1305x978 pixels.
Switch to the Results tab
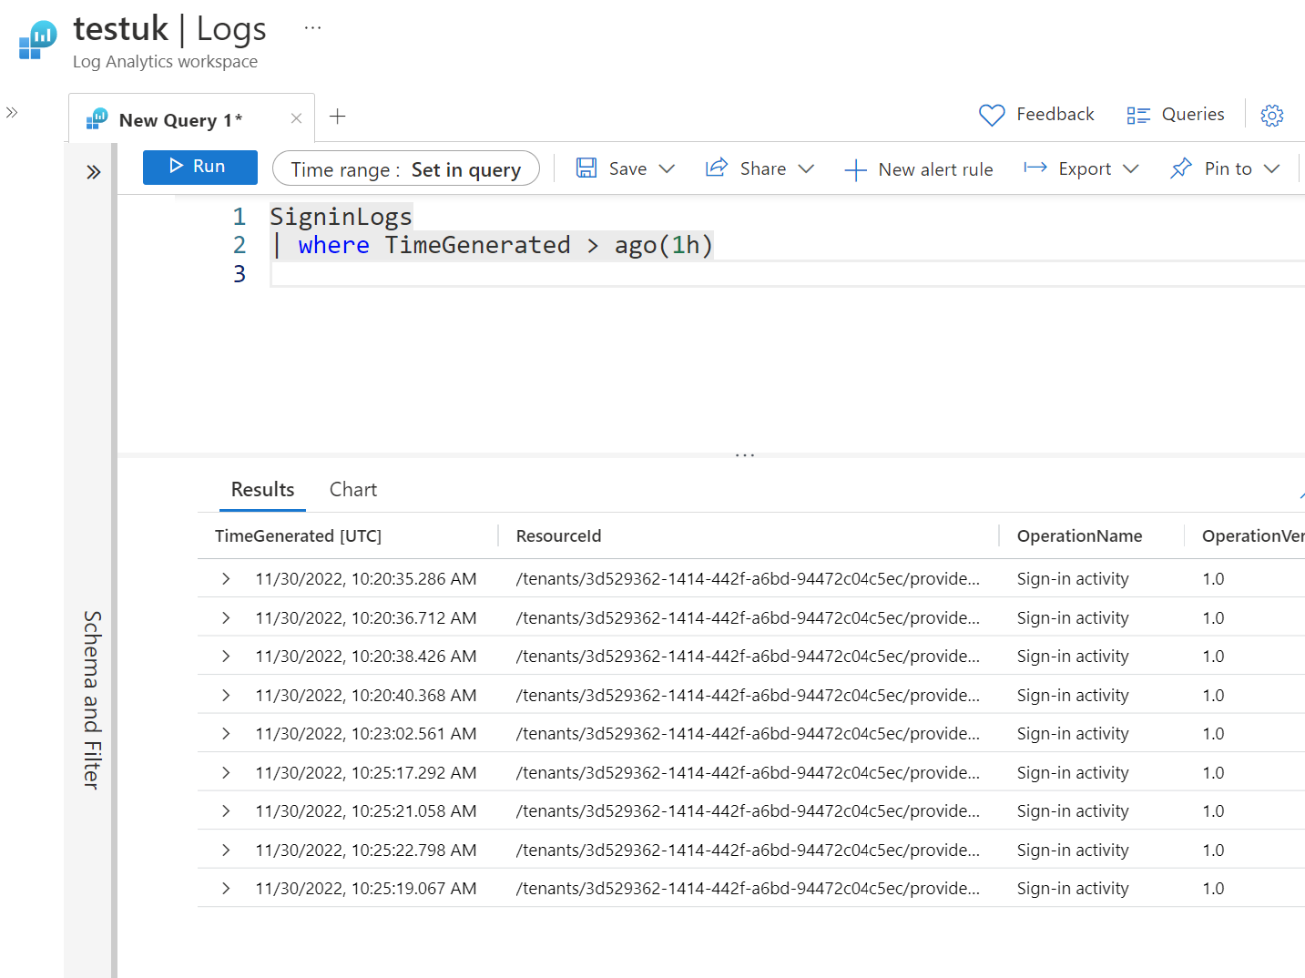click(262, 490)
